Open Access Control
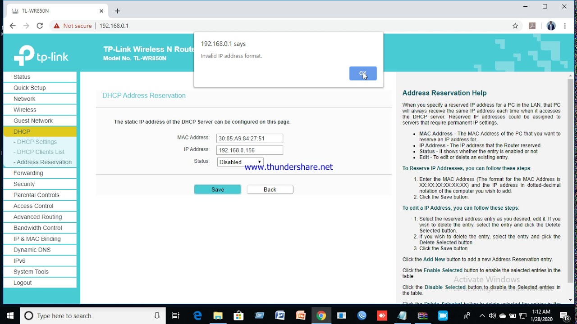This screenshot has width=577, height=324. tap(40, 206)
